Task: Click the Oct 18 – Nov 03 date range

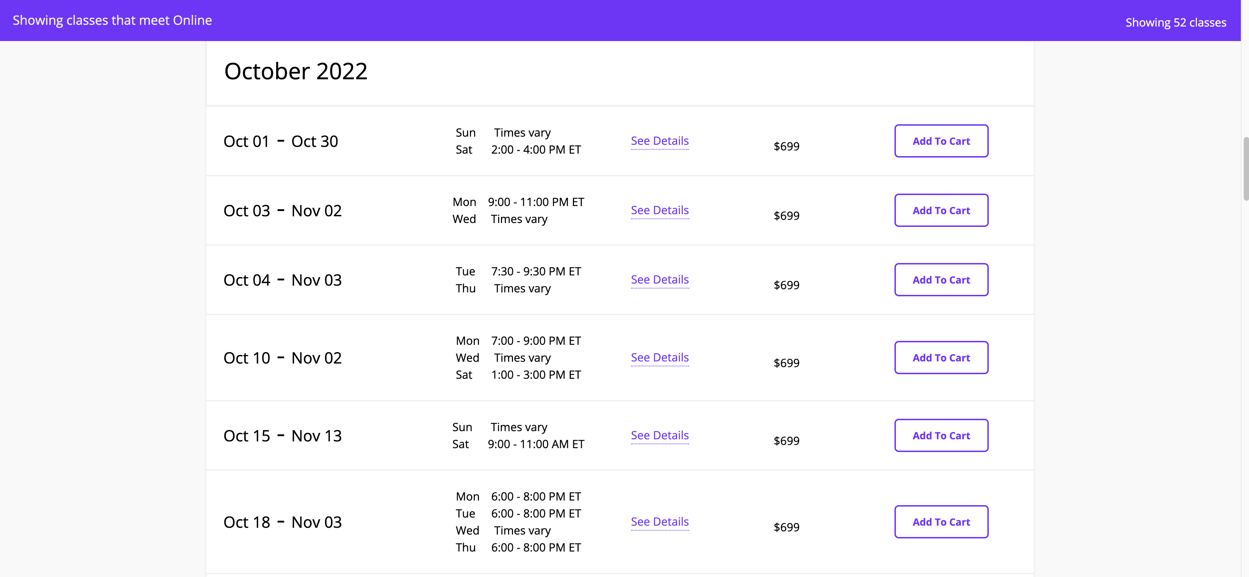Action: click(x=282, y=522)
